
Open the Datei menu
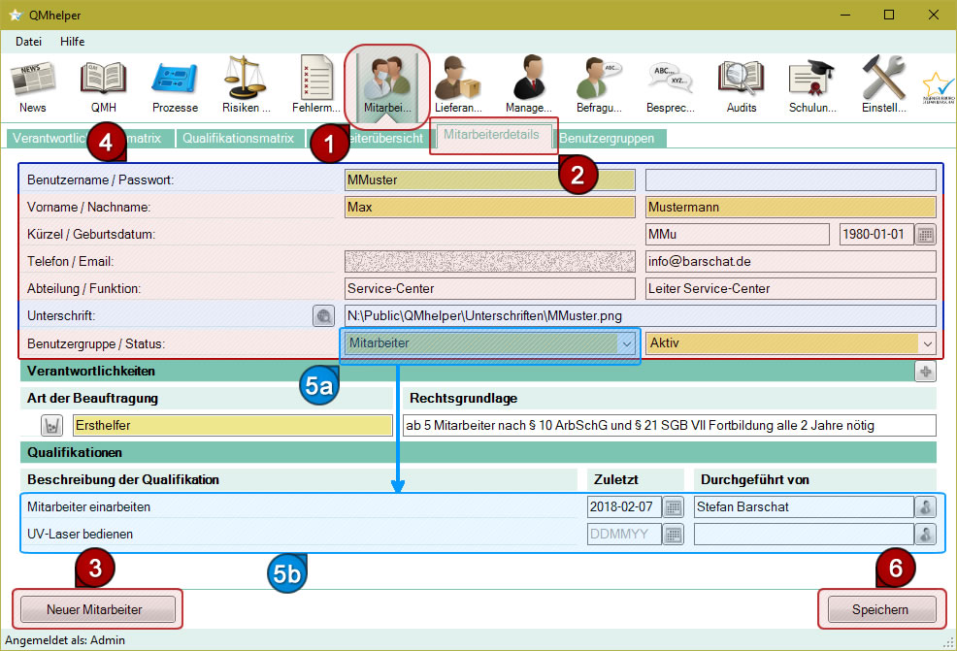click(28, 42)
